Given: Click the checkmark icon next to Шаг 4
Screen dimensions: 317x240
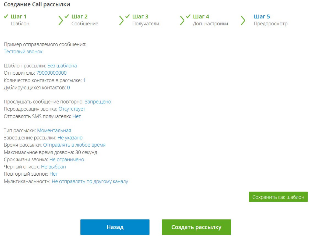Looking at the screenshot, I should pos(188,17).
